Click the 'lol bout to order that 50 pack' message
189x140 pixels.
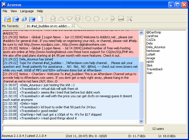(x=68, y=107)
